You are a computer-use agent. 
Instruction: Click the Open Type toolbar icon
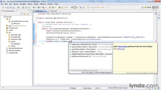59,7
